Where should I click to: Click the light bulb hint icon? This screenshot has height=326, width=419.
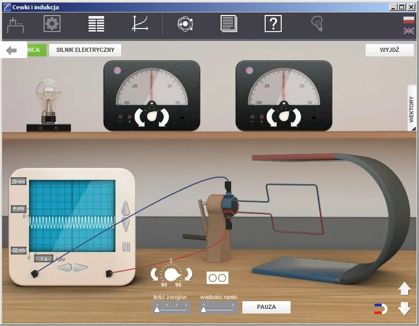click(x=316, y=23)
